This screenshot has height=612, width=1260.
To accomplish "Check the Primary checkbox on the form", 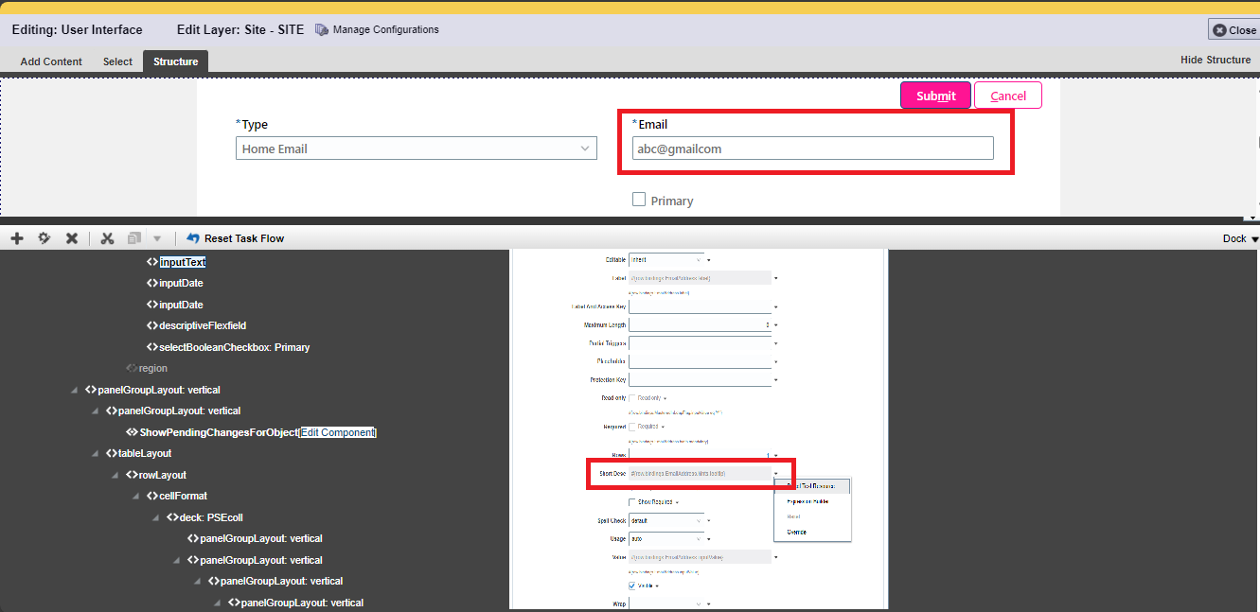I will pos(639,199).
